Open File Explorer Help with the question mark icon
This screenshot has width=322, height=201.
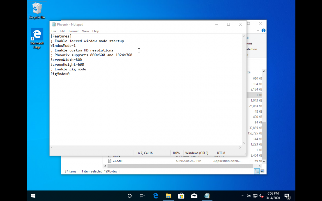point(263,30)
